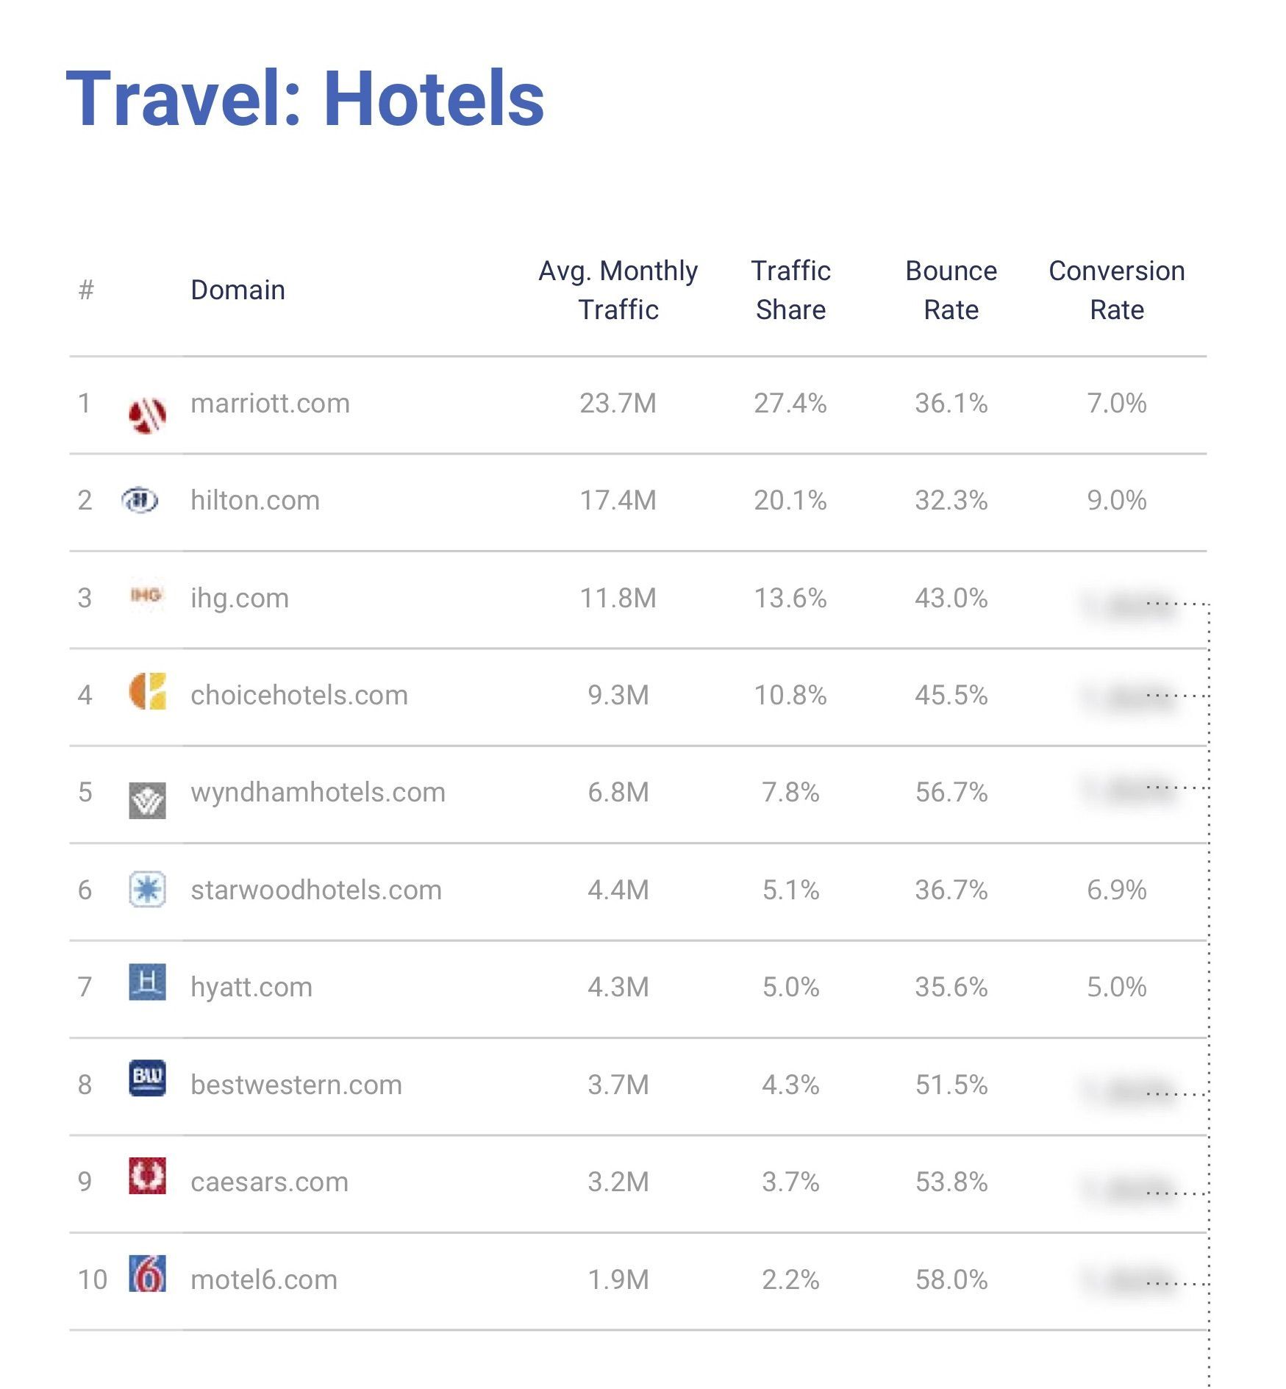
Task: Click the Caesars red logo icon
Action: (147, 1175)
